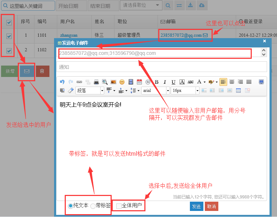
Task: Insert a hyperlink using the link icon
Action: tap(79, 82)
